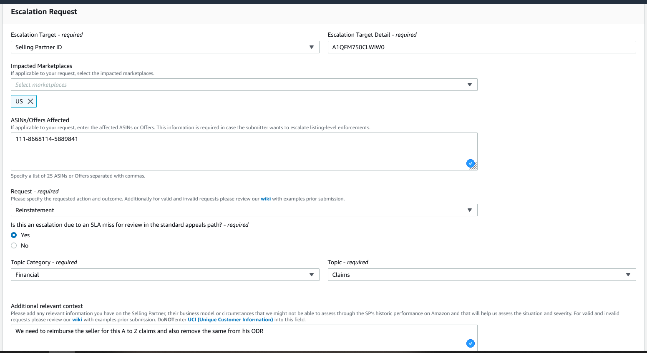Expand the Select marketplaces dropdown
The image size is (647, 353).
point(469,85)
